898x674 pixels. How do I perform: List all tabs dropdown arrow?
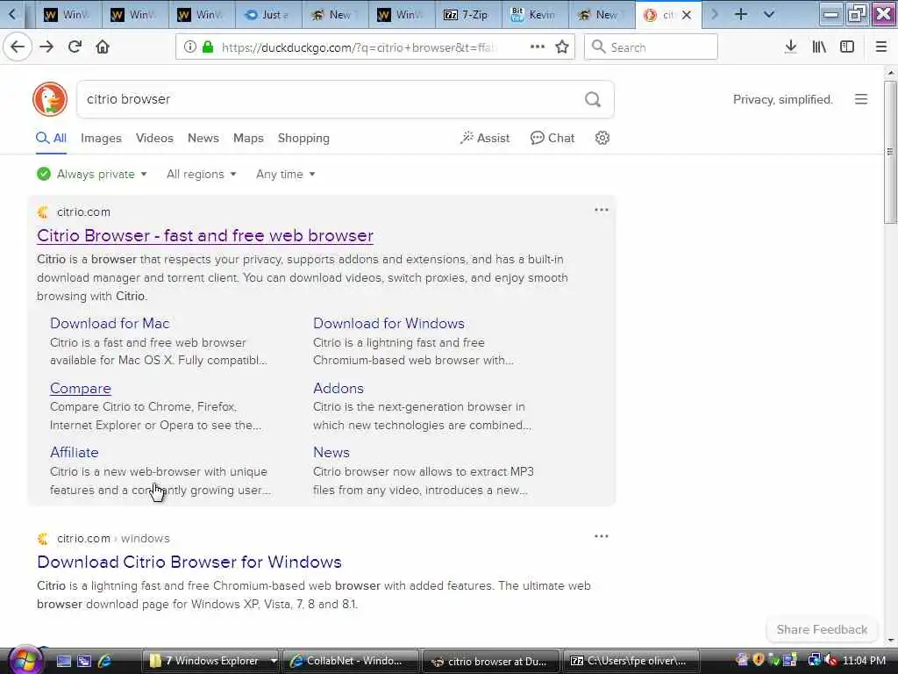pos(769,14)
